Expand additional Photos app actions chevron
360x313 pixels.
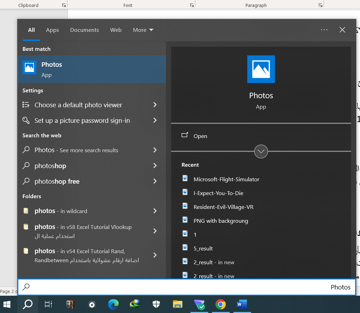click(261, 151)
